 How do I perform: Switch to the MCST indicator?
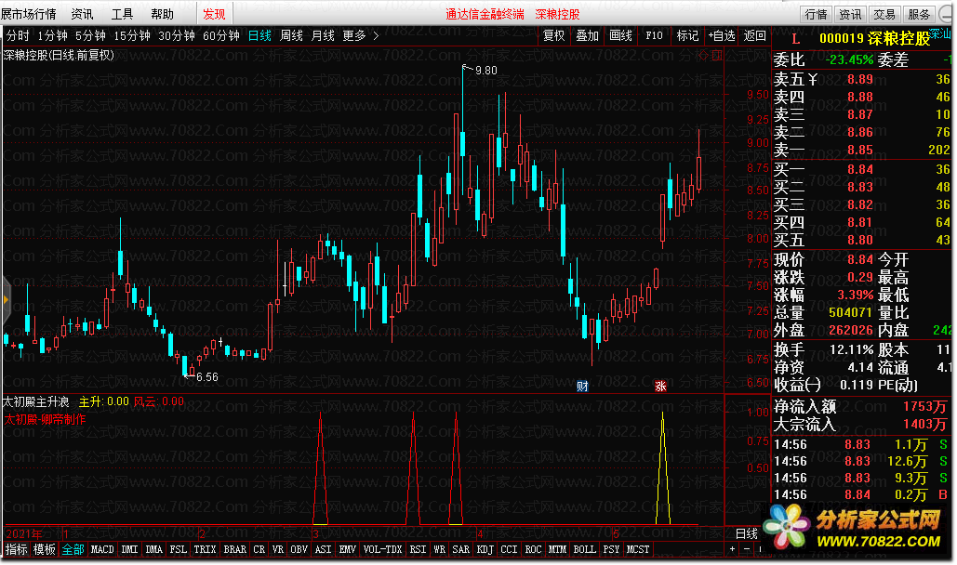point(638,549)
